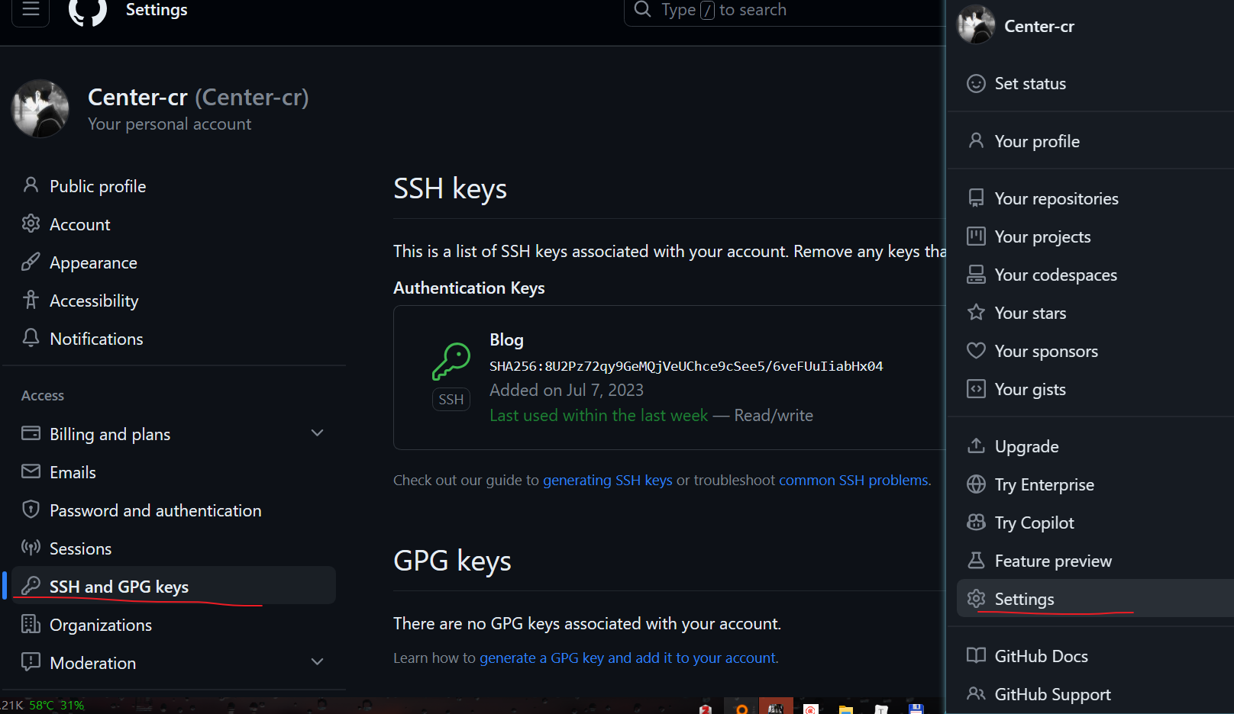Click the Your repositories repo icon
This screenshot has height=714, width=1234.
(976, 198)
